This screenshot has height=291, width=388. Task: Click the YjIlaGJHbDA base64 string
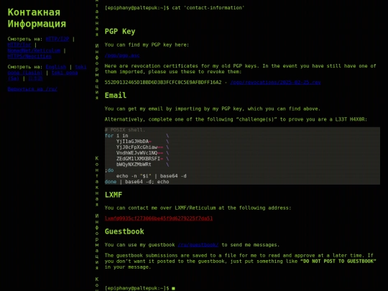(x=132, y=142)
